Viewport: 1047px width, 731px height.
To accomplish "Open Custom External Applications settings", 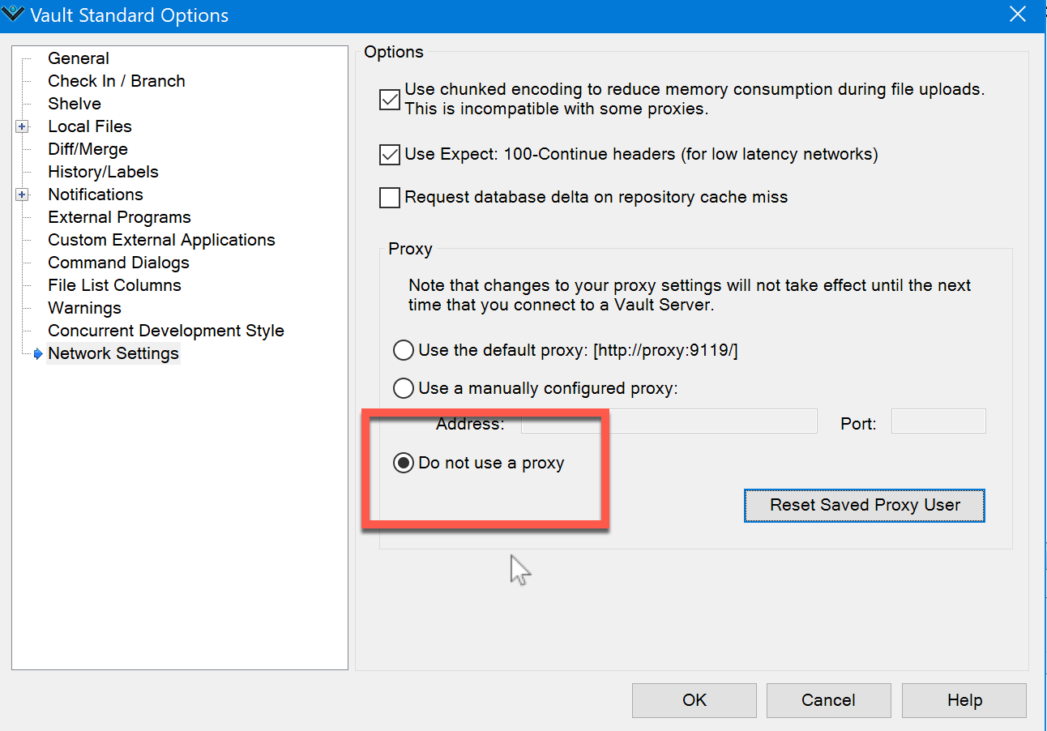I will (162, 240).
